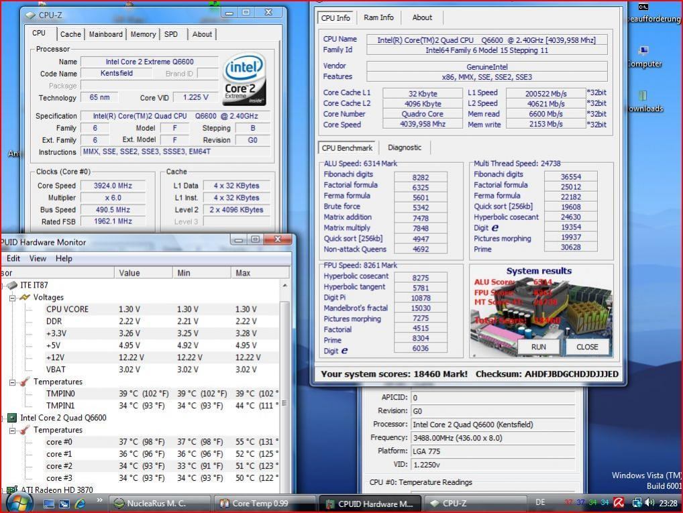Switch to Core Temp 0.99 taskbar button
The image size is (683, 513).
tap(265, 504)
